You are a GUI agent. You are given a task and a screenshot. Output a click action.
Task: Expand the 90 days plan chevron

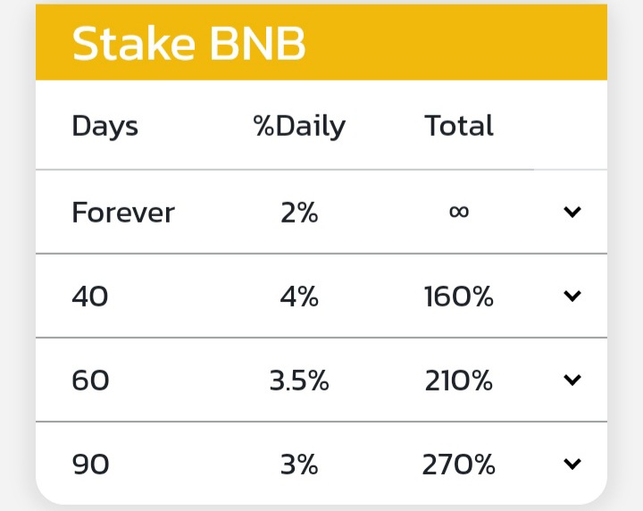[572, 464]
